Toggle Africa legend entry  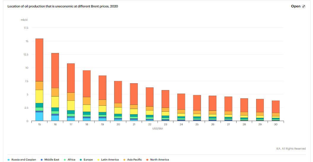[70, 160]
